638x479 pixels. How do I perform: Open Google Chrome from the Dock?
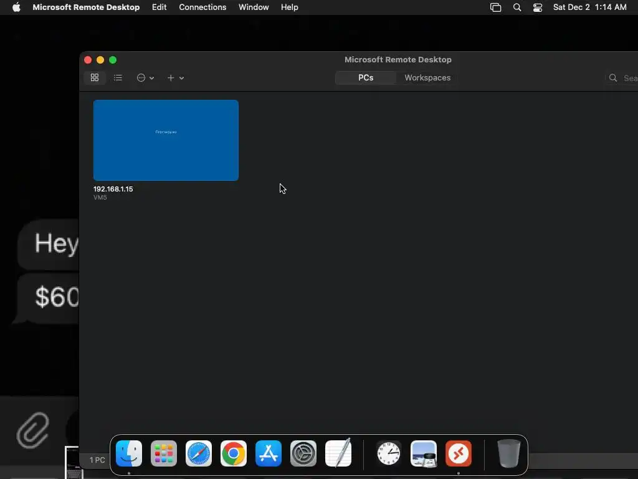point(234,453)
